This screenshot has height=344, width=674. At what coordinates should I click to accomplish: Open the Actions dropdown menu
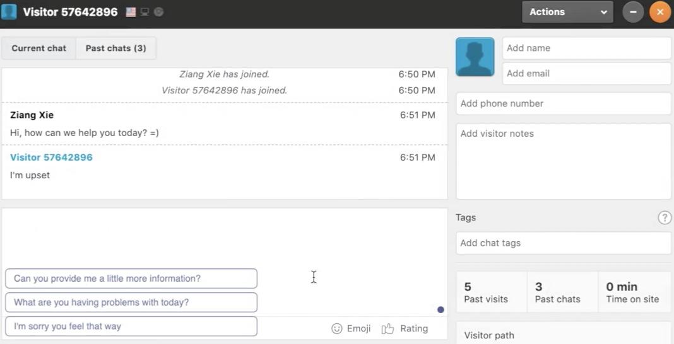(x=567, y=12)
